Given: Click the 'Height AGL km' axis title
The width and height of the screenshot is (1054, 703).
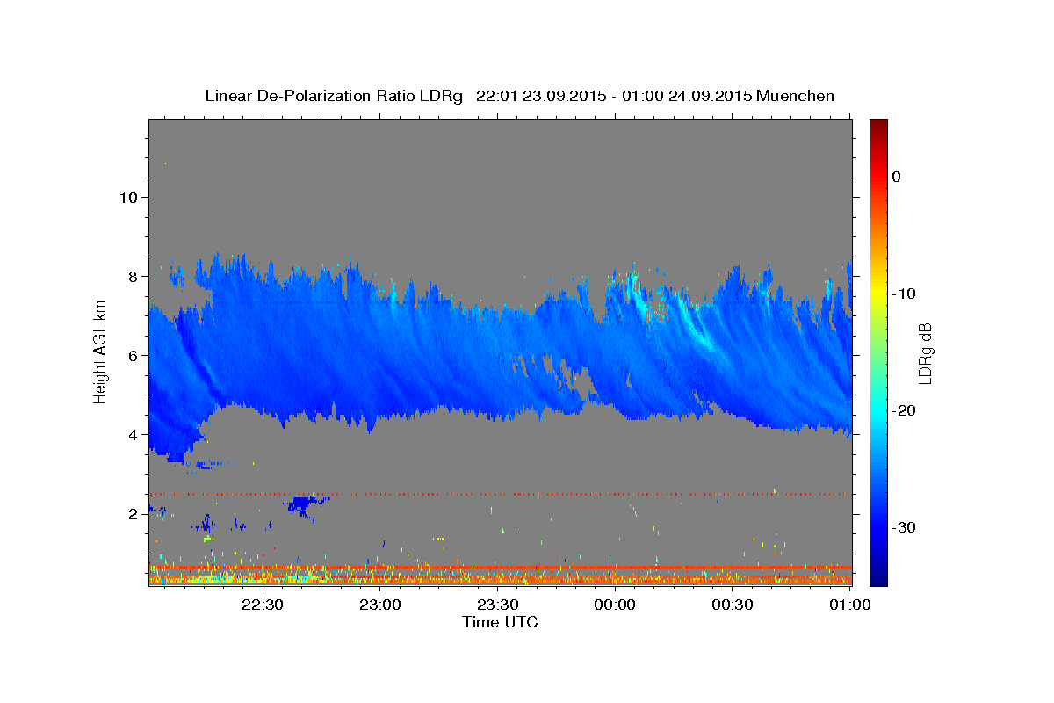Looking at the screenshot, I should [x=101, y=351].
